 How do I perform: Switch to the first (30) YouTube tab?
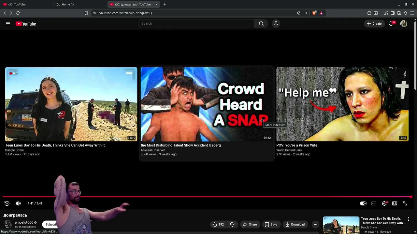click(26, 4)
